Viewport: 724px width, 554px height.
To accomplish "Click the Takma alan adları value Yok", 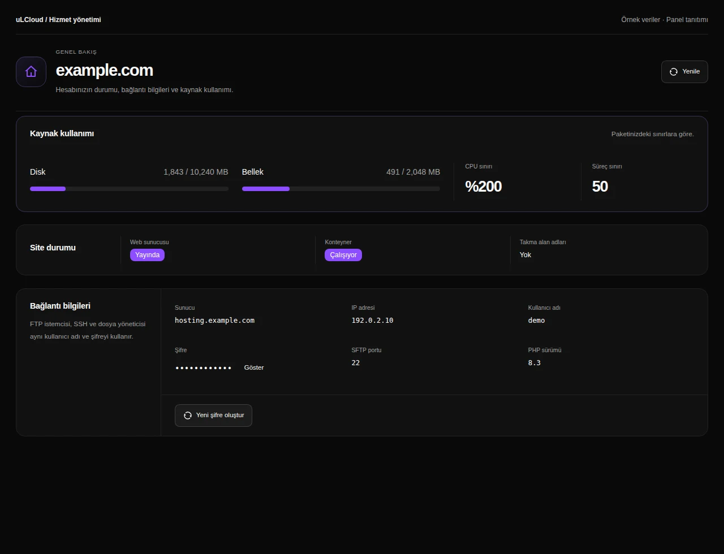I will click(525, 255).
